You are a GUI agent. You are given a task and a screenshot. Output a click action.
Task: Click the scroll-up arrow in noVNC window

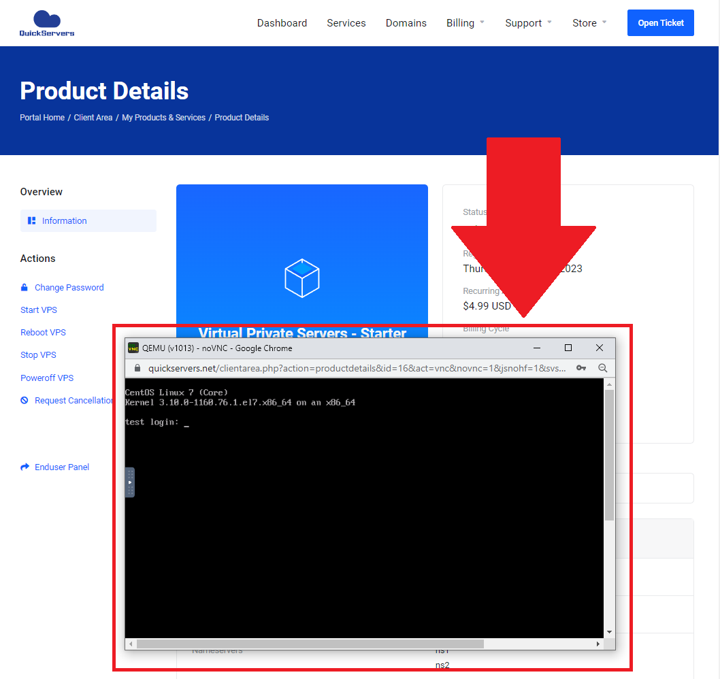pos(609,384)
